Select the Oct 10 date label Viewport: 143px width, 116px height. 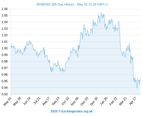[65, 101]
